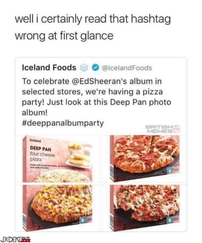Click the 'four cheese pizza' box label
The width and height of the screenshot is (202, 243).
pos(42,157)
